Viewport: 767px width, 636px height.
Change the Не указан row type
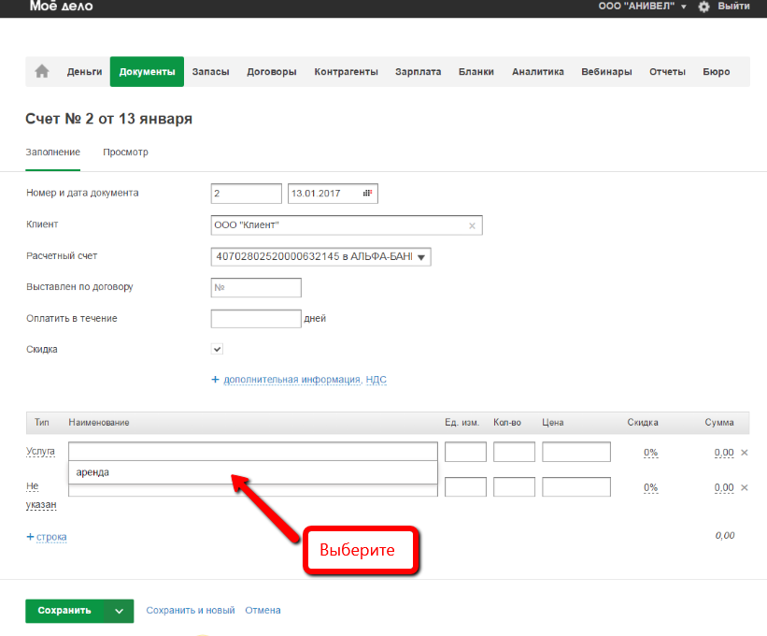click(41, 495)
